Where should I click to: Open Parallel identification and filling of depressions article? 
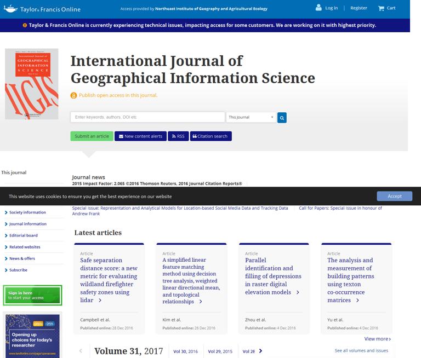(273, 276)
